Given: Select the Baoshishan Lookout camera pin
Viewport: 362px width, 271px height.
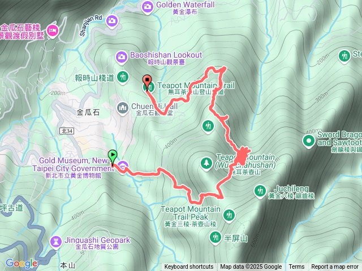Looking at the screenshot, I should tap(121, 57).
